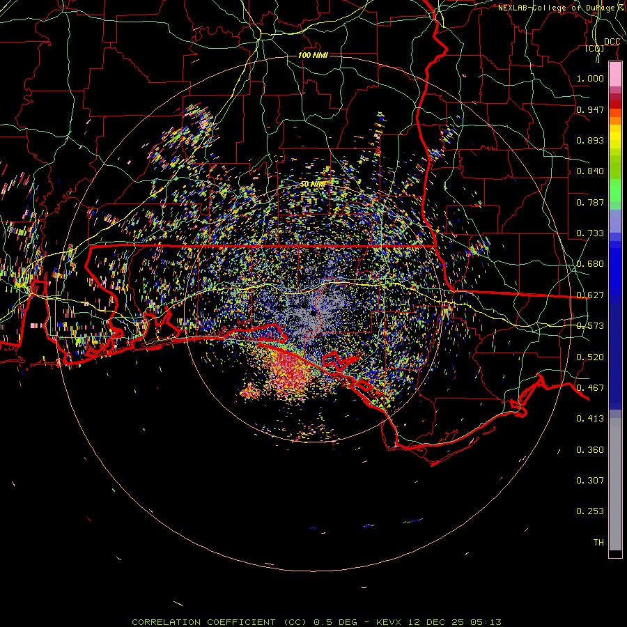Click the 0.307 scale value
This screenshot has width=627, height=627.
590,481
